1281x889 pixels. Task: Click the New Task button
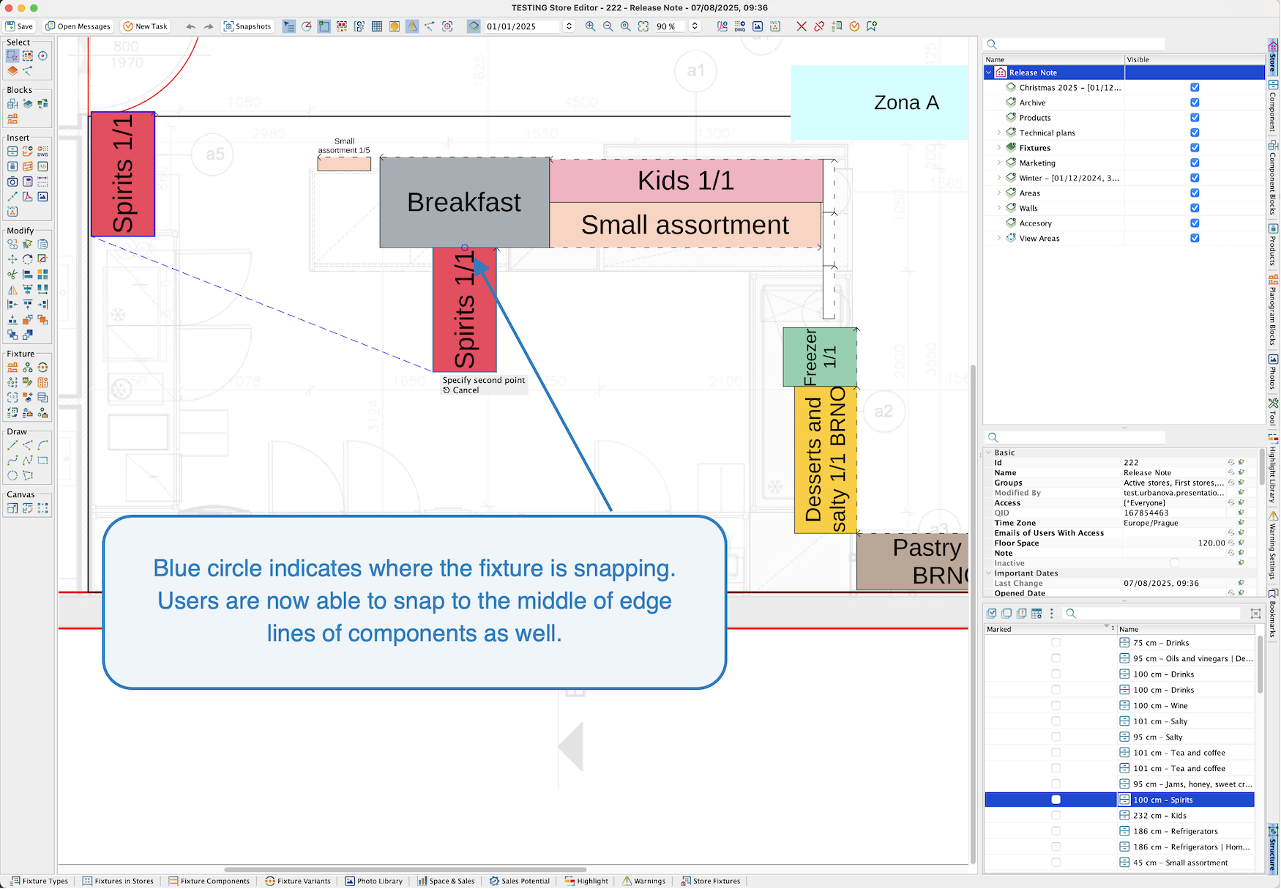146,26
